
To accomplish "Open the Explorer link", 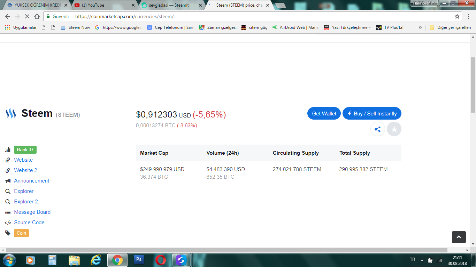I will coord(24,191).
